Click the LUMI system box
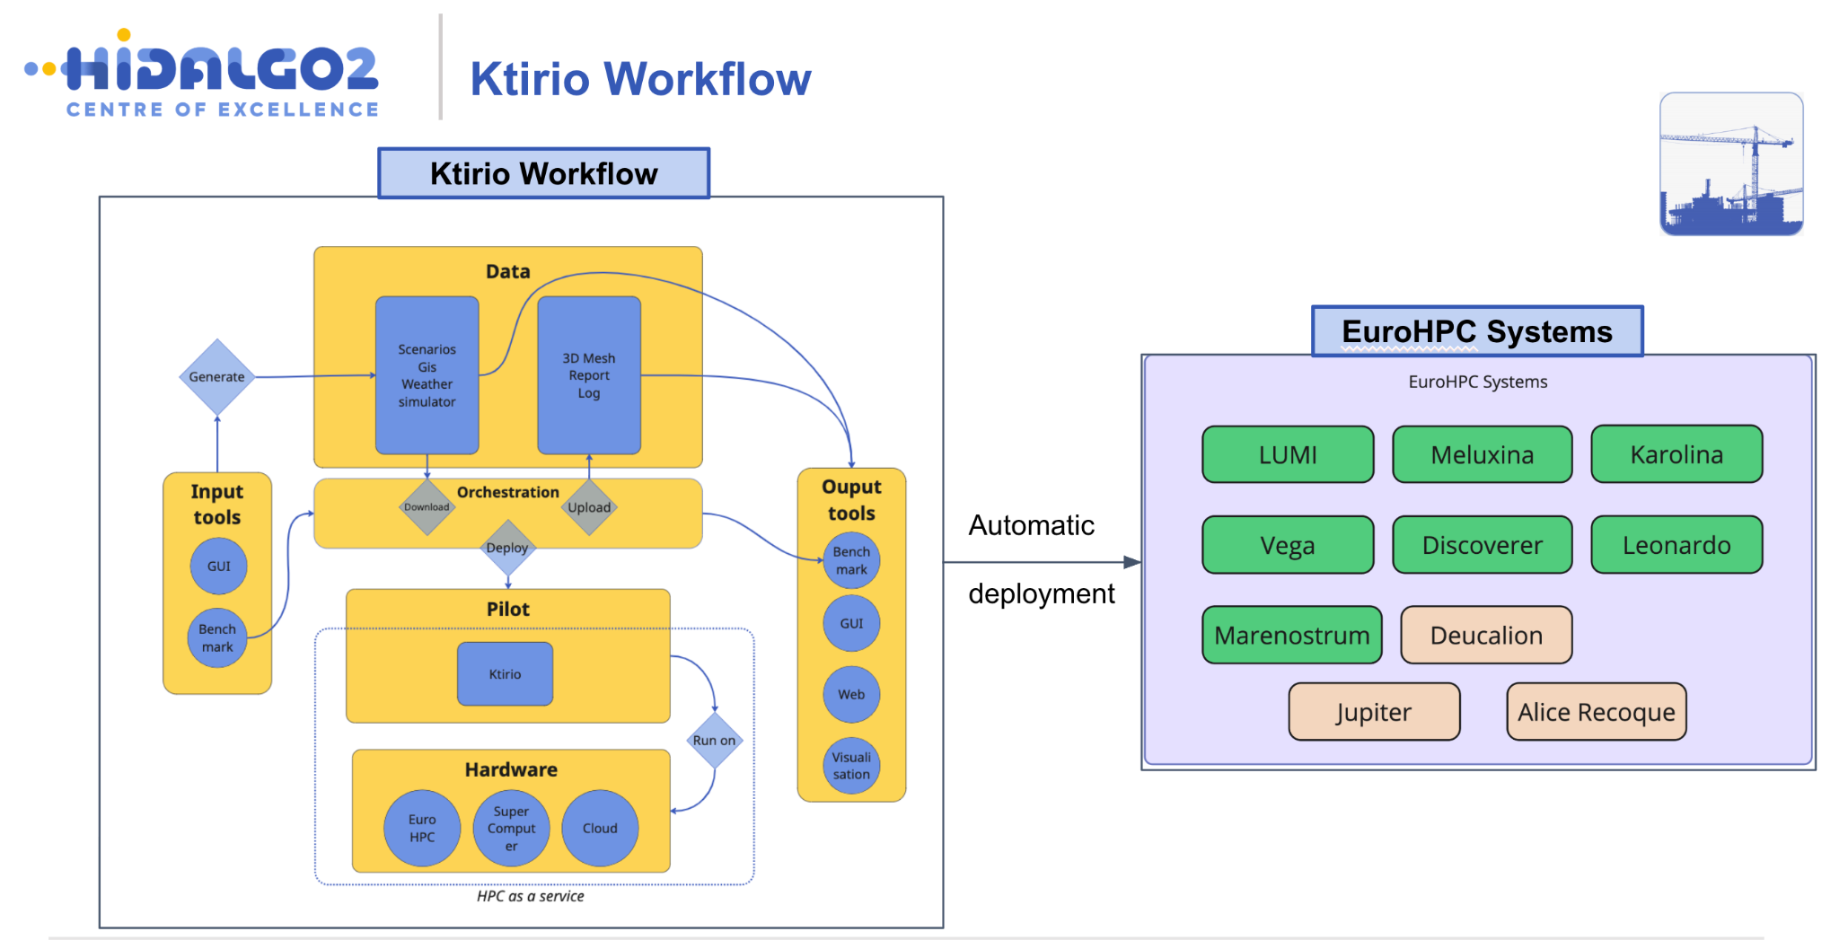This screenshot has height=940, width=1839. pyautogui.click(x=1288, y=455)
